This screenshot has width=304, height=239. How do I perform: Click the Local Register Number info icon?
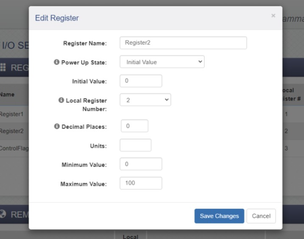(x=61, y=100)
